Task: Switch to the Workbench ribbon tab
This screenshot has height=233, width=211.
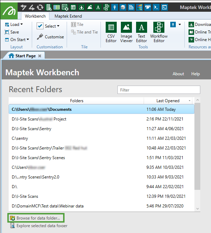Action: (35, 16)
